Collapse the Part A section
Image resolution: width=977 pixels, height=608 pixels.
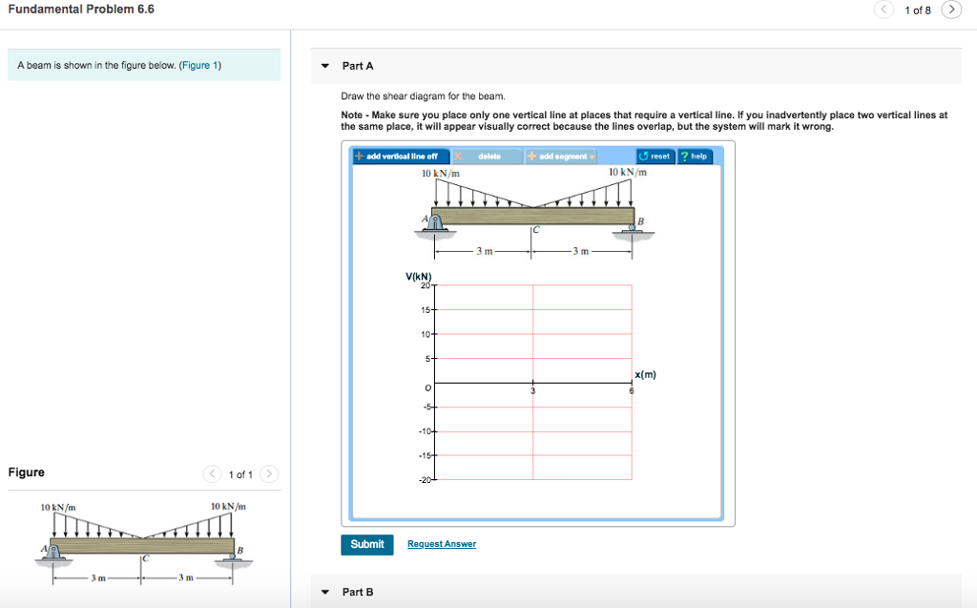click(x=325, y=66)
